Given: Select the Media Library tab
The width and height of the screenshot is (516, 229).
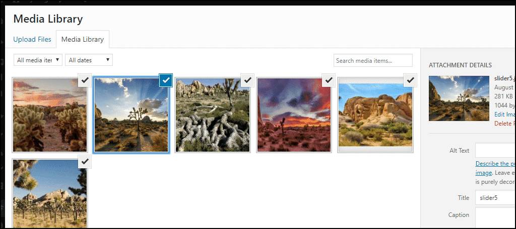Looking at the screenshot, I should tap(83, 39).
